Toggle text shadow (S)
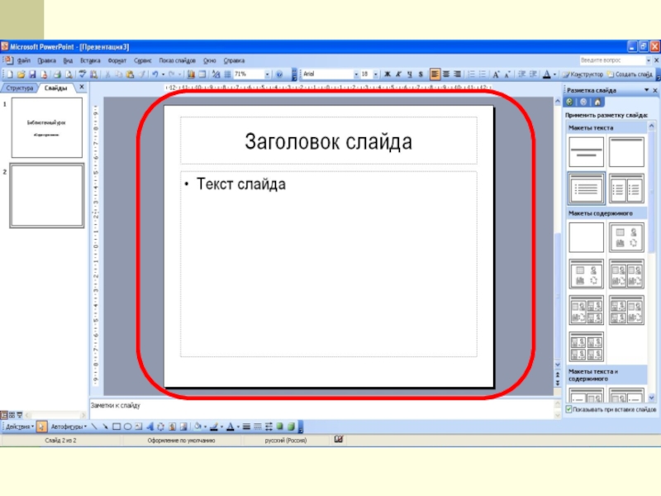The height and width of the screenshot is (496, 661). [421, 74]
